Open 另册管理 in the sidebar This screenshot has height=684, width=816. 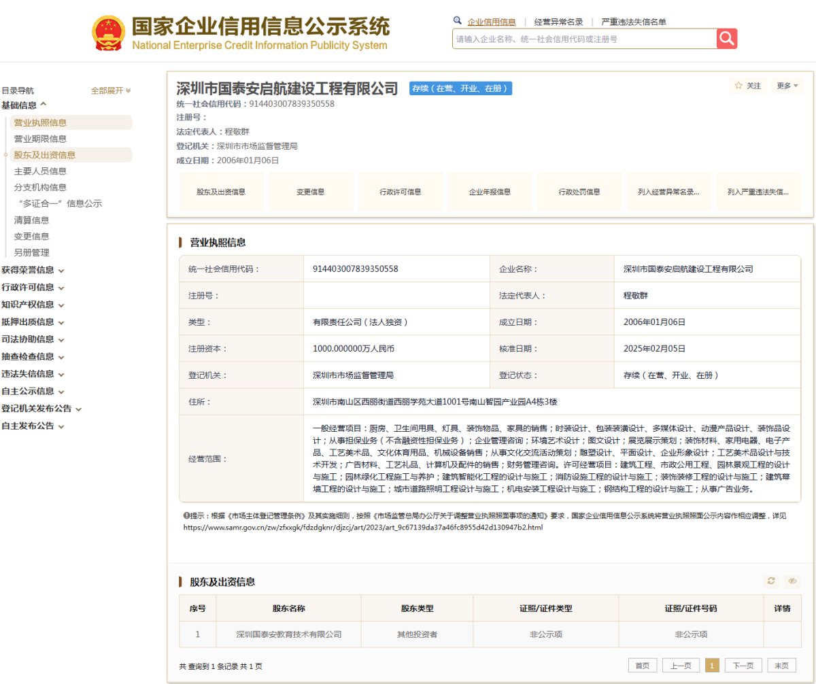pos(31,253)
